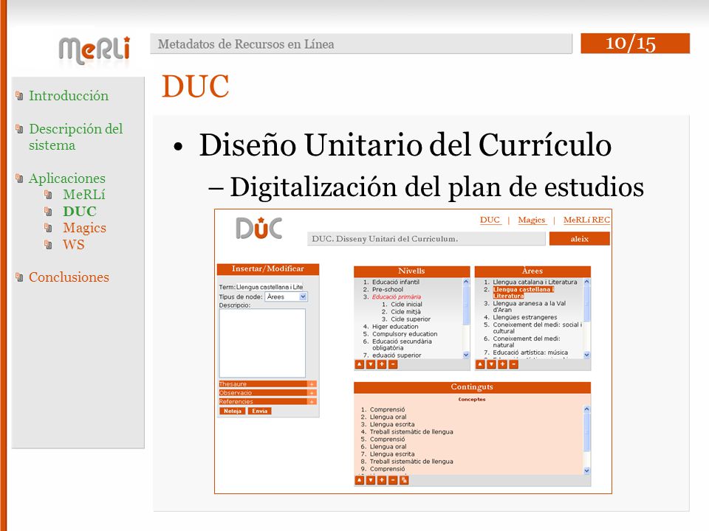The image size is (709, 531).
Task: Expand the Referencies section
Action: click(312, 401)
